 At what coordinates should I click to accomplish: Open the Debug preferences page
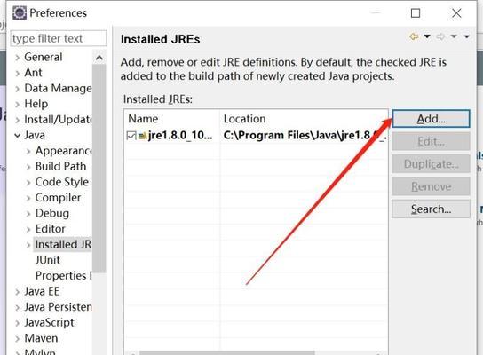click(x=52, y=213)
